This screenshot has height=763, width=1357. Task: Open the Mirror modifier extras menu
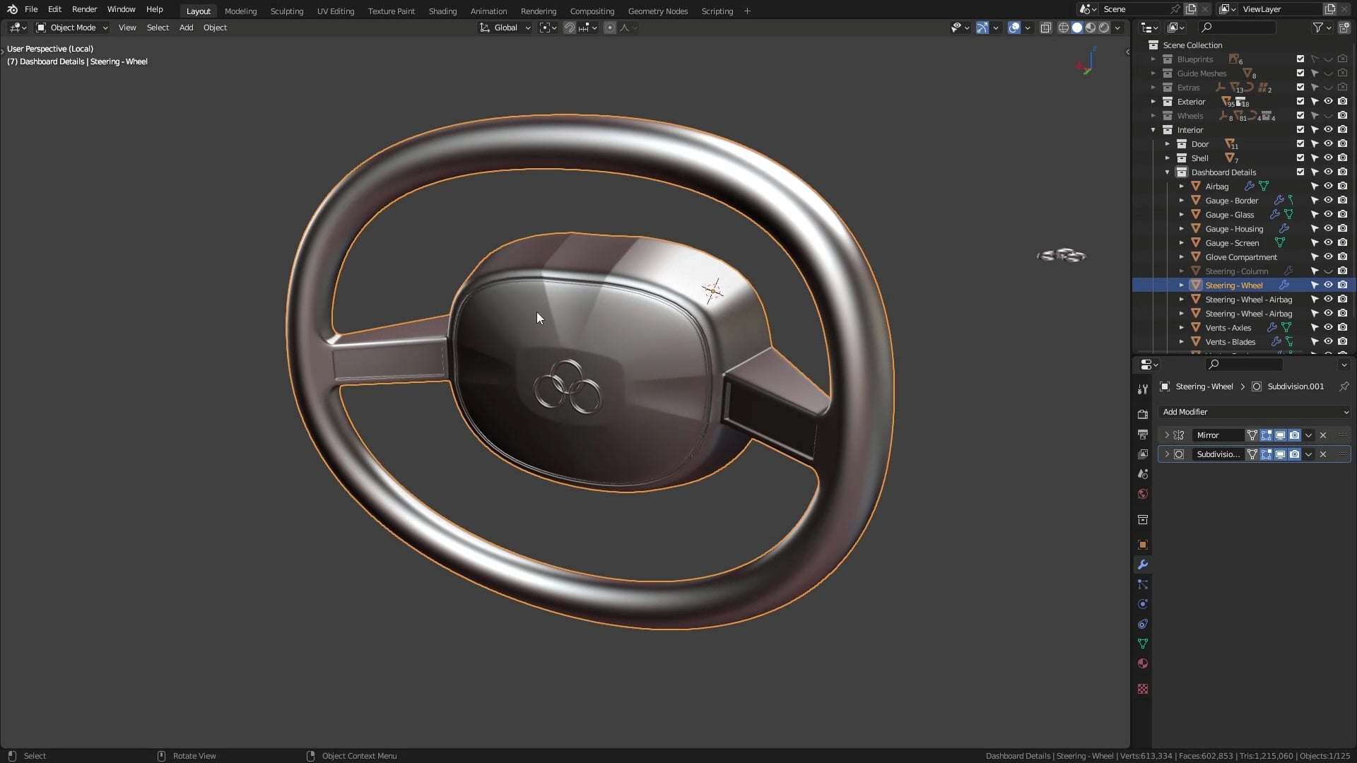[1309, 435]
